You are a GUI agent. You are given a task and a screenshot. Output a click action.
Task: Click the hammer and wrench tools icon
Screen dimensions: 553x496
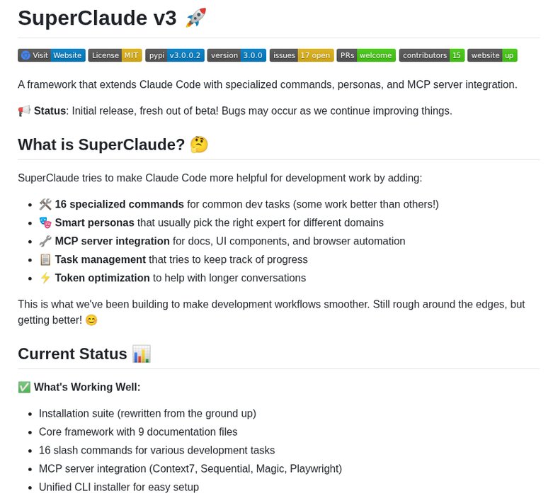(45, 204)
